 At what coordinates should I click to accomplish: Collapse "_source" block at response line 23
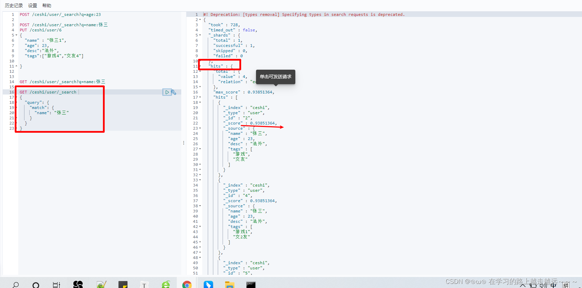point(200,128)
